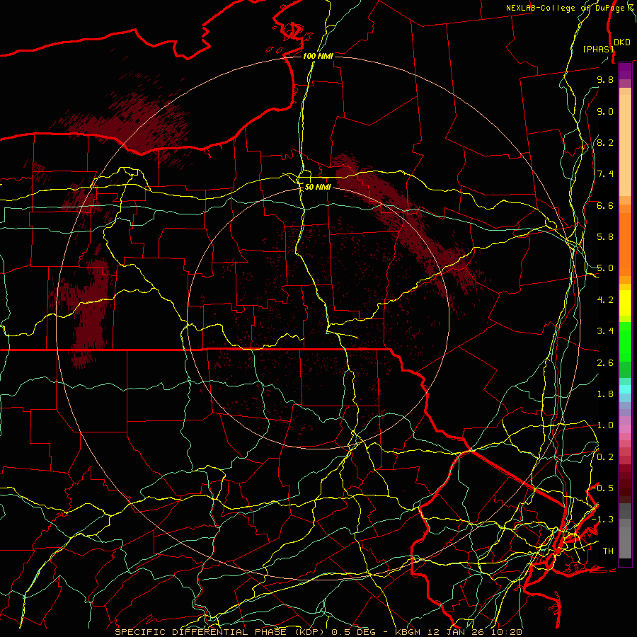The width and height of the screenshot is (637, 637).
Task: Click the [PHAS] units label
Action: 597,49
